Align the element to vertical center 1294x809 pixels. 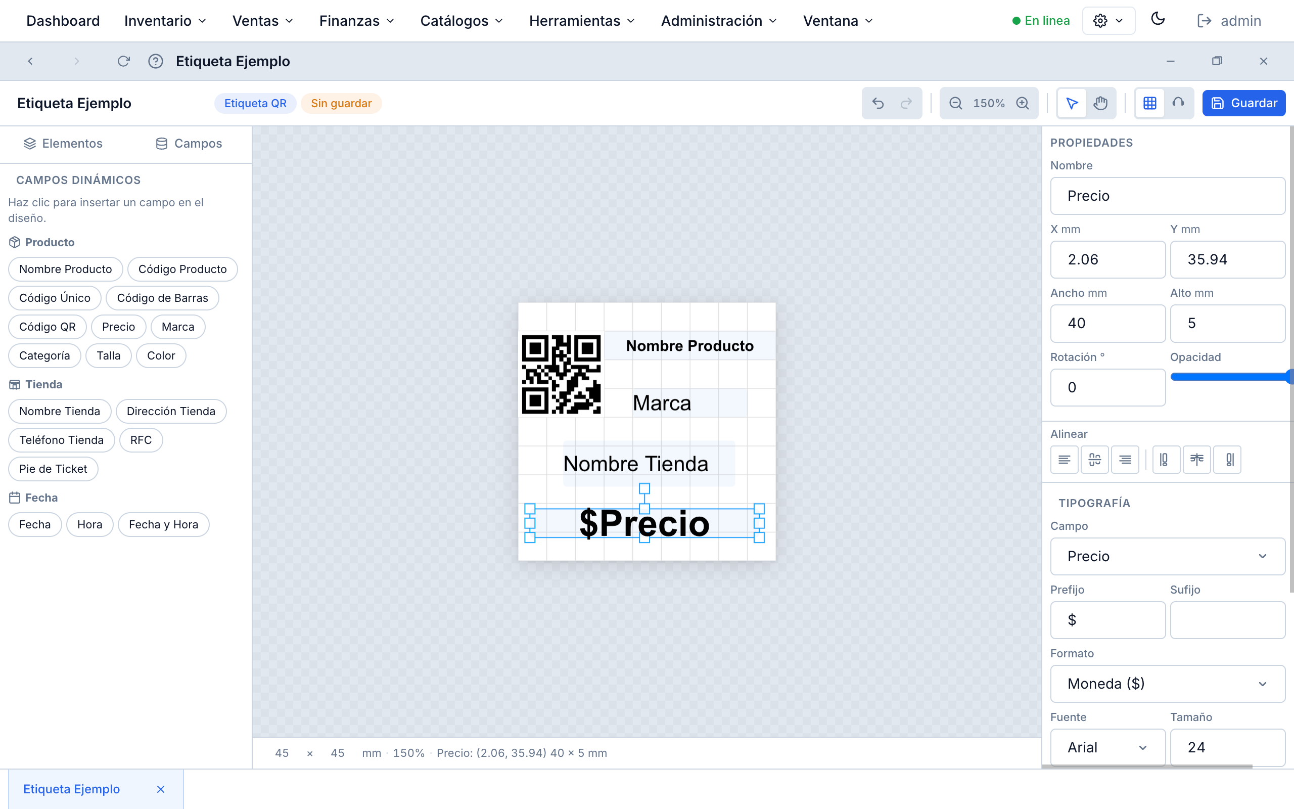tap(1196, 459)
